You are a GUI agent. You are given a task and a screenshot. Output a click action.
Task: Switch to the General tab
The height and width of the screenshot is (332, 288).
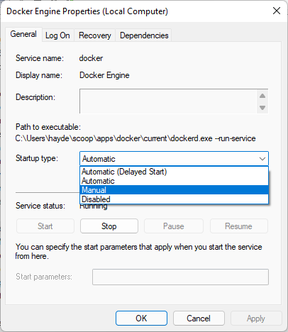(x=23, y=34)
